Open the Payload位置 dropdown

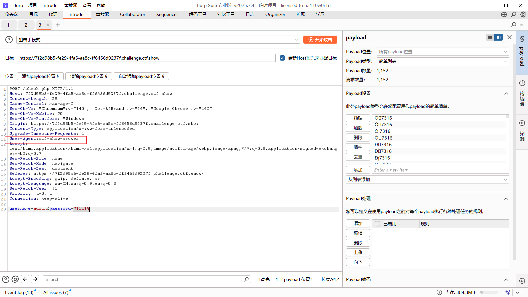pyautogui.click(x=443, y=52)
